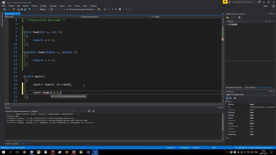
Task: Click the Undo arrow in toolbar
Action: coord(29,9)
